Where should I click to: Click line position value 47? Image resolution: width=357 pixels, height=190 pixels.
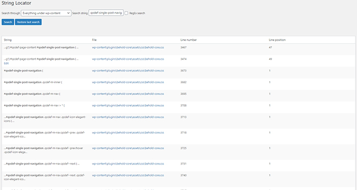270,47
